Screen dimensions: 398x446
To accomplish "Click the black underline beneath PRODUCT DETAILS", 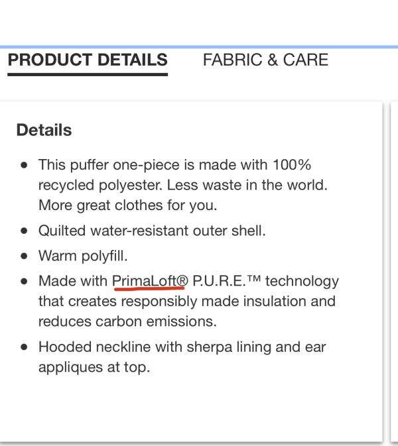I will pos(88,74).
